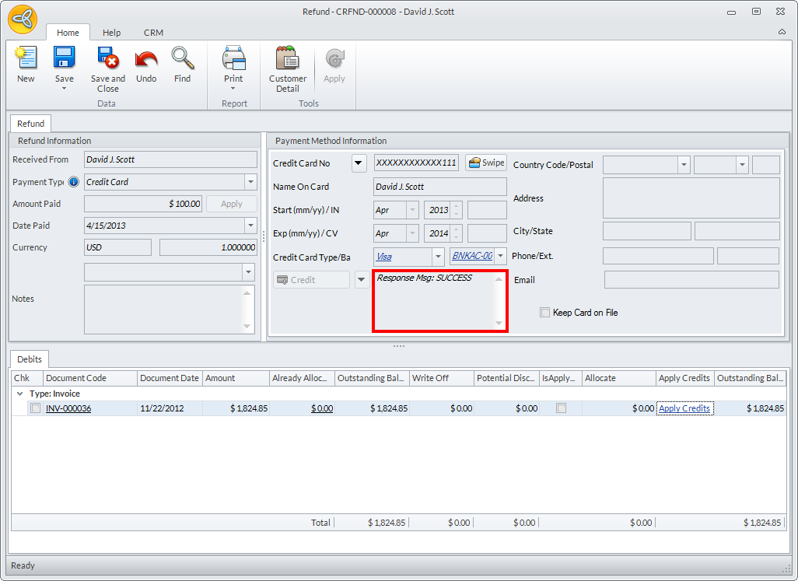Click the Apply Credits link

[x=684, y=408]
